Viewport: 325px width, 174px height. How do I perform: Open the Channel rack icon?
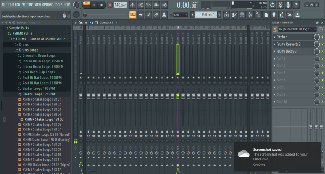242,15
